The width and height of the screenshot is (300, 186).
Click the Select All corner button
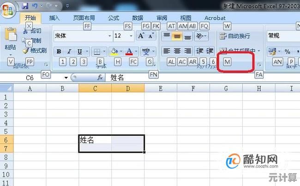click(x=7, y=88)
